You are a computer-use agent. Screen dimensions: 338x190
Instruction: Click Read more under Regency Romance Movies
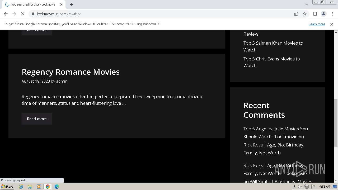point(37,119)
